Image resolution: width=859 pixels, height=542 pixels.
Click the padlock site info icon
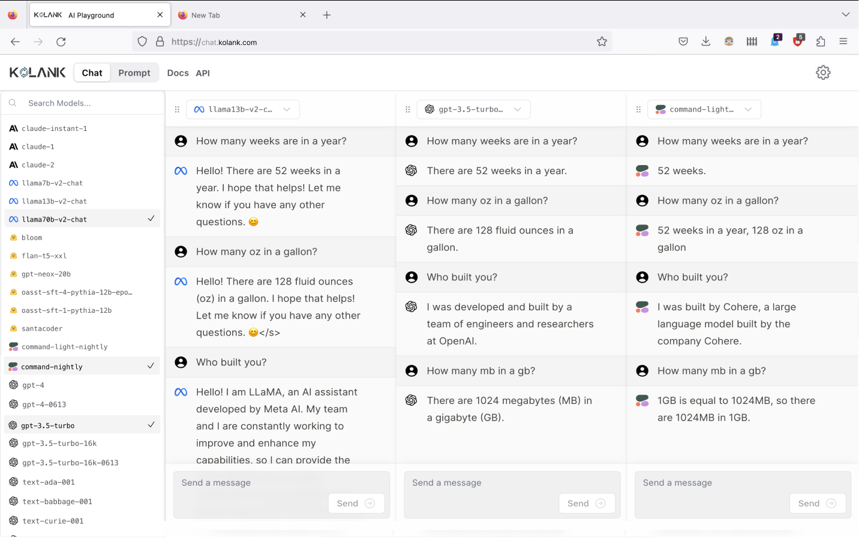(x=160, y=41)
